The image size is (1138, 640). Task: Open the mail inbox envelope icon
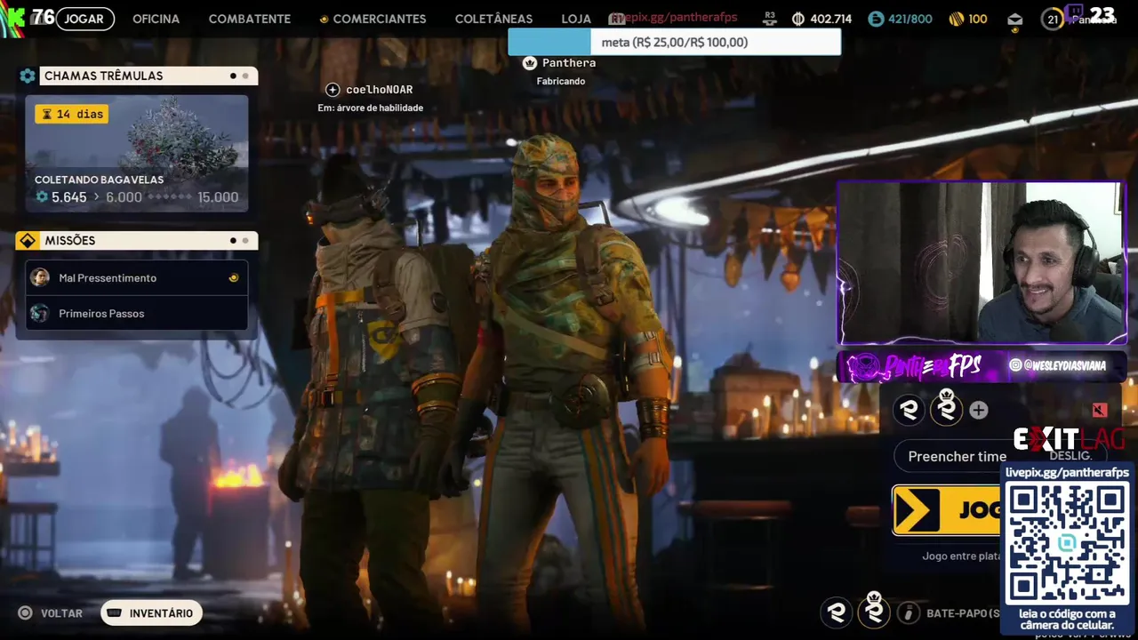click(1015, 20)
